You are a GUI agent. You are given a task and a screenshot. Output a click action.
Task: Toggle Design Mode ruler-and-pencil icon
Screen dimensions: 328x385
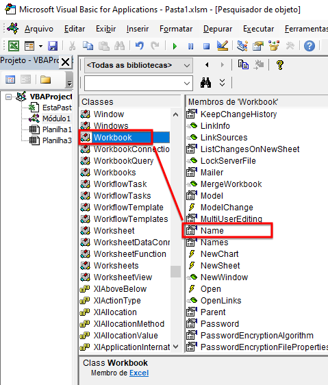223,46
